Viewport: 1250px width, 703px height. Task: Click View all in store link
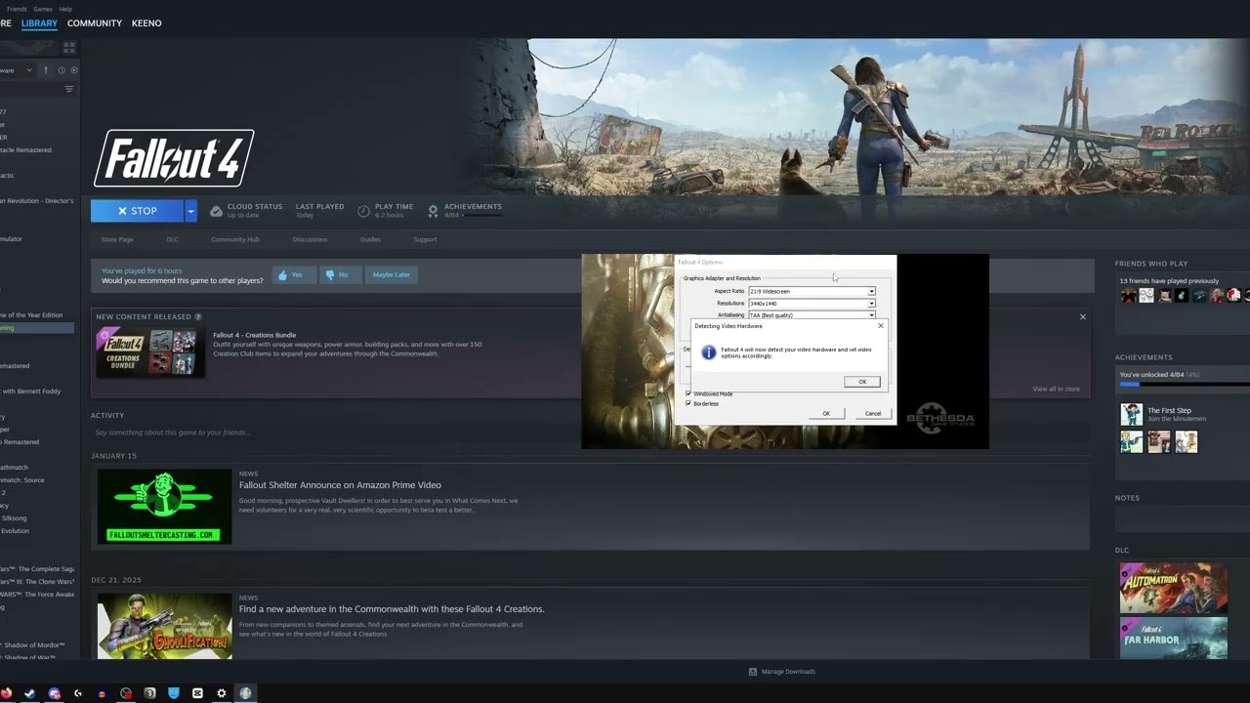(x=1057, y=389)
